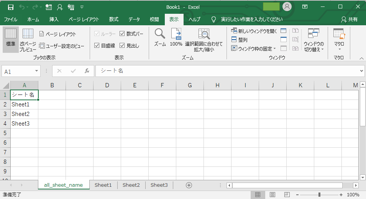The image size is (366, 199).
Task: Open the Data ribbon tab
Action: coord(134,20)
